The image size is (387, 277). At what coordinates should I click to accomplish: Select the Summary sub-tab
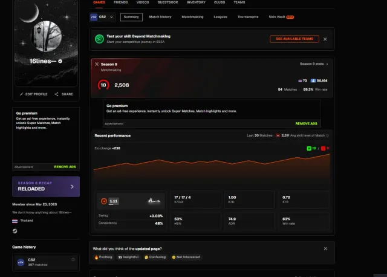[x=131, y=17]
